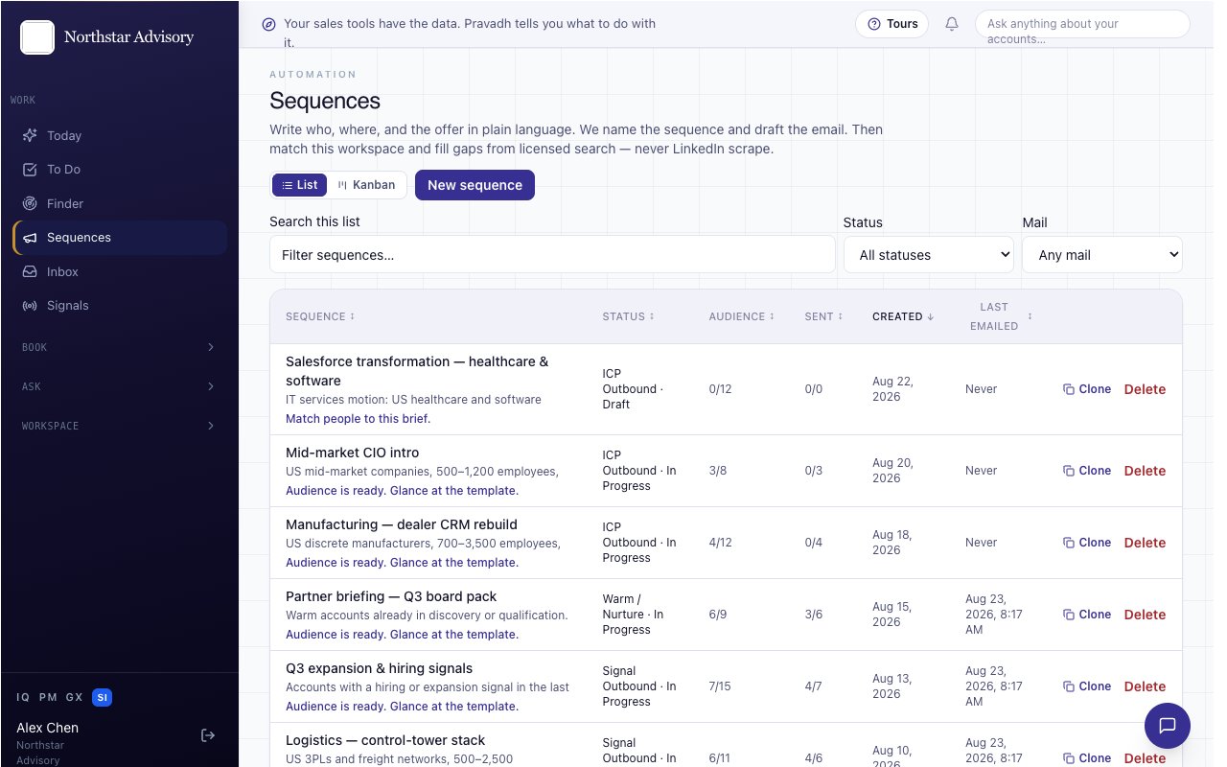
Task: Open Partner briefing — Q3 board pack title
Action: pyautogui.click(x=391, y=596)
